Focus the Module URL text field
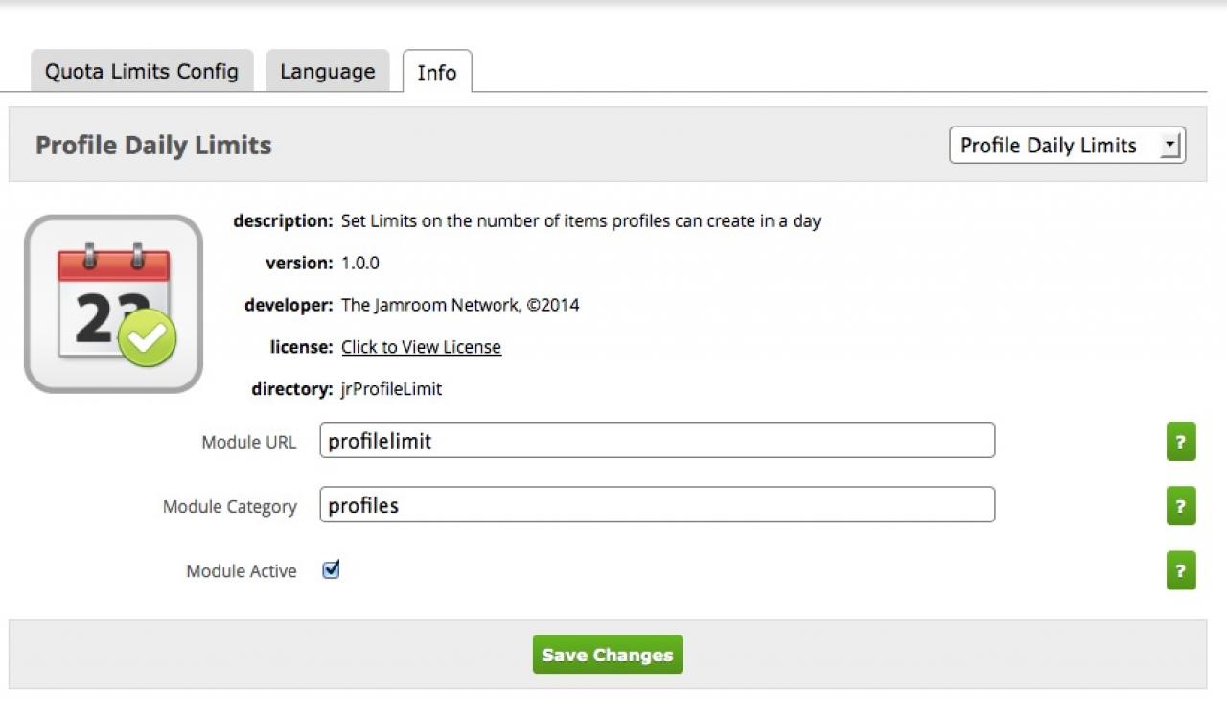Viewport: 1227px width, 716px height. pyautogui.click(x=657, y=441)
